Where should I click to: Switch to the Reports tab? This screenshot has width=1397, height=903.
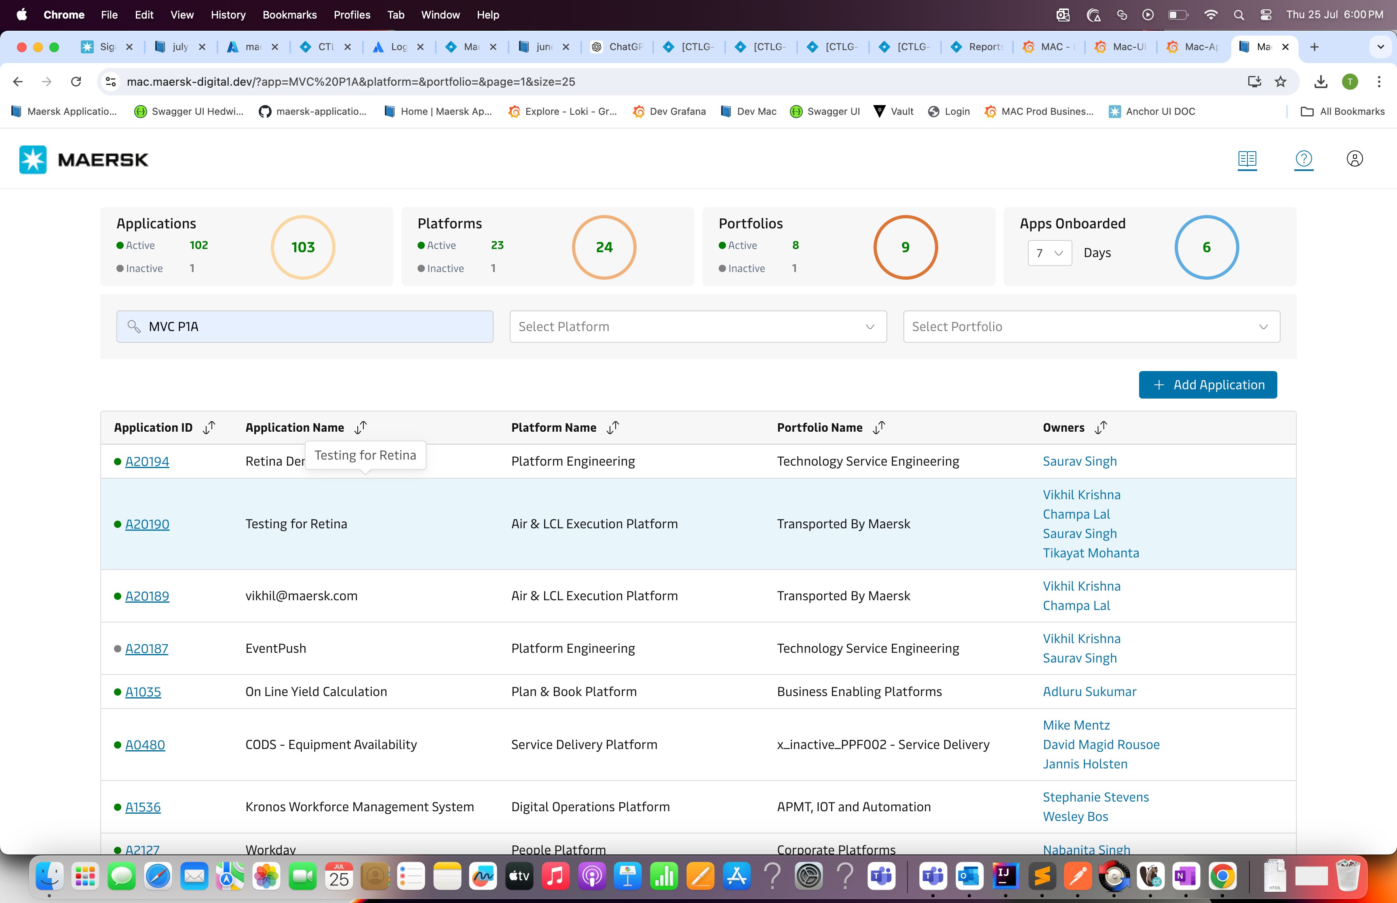coord(977,47)
